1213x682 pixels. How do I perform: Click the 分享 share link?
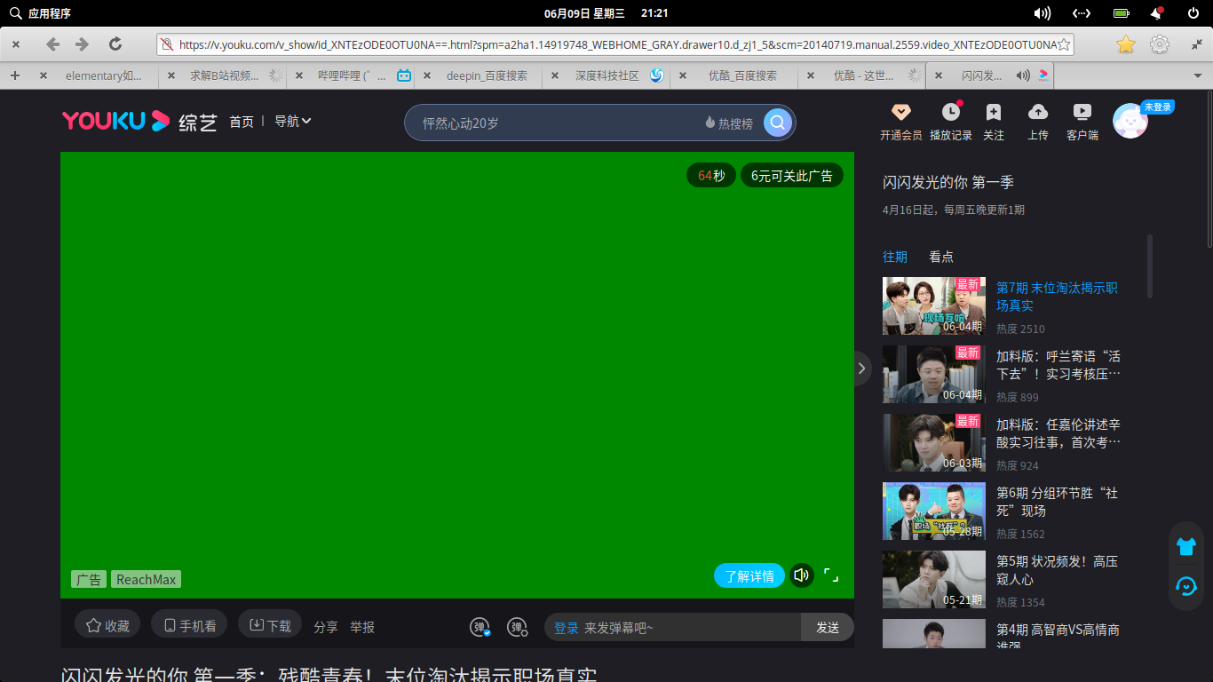[326, 627]
